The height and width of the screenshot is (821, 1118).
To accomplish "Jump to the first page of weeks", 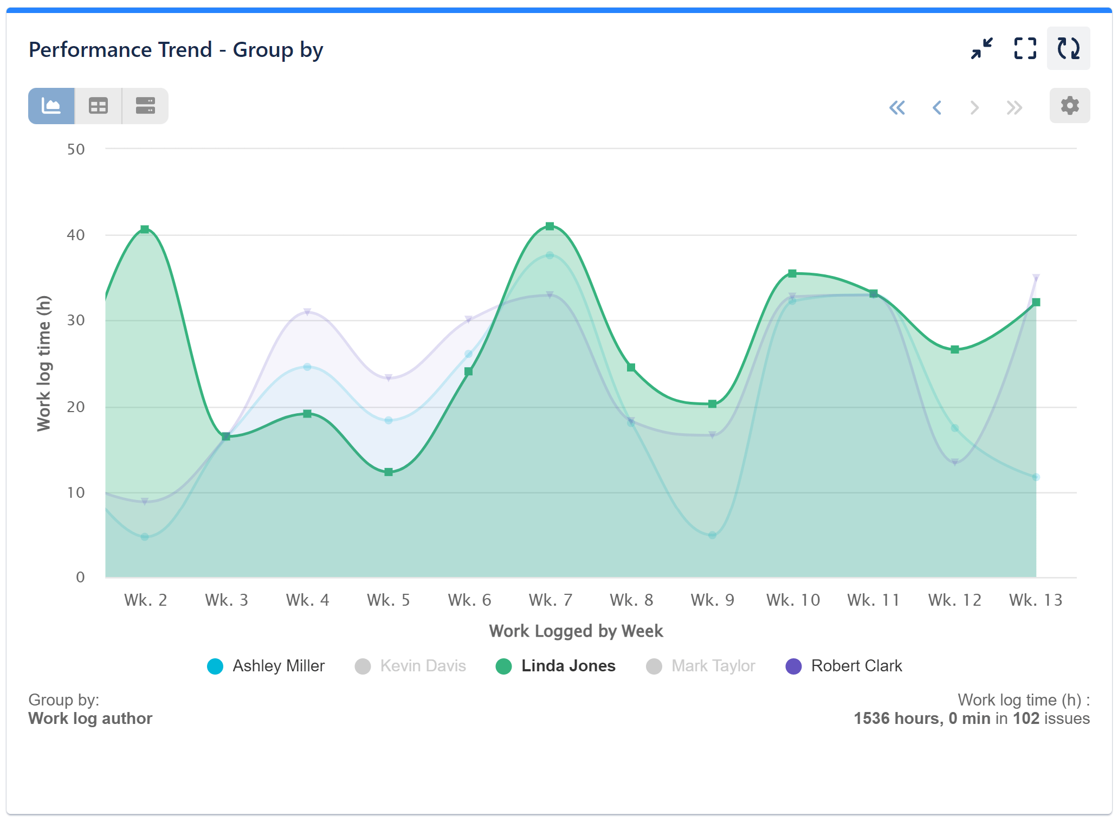I will [x=898, y=108].
